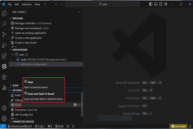The height and width of the screenshot is (129, 193).
Task: Toggle the secondary side bar layout button
Action: click(161, 4)
